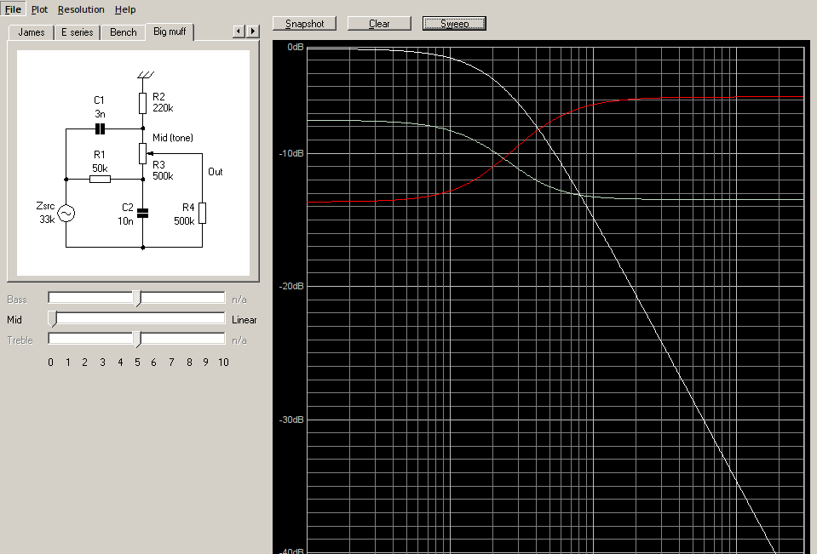Switch to the Bench tab
This screenshot has height=554, width=817.
pos(123,32)
